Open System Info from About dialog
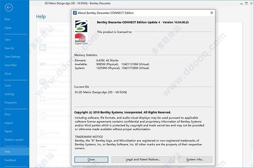The width and height of the screenshot is (254, 168). coord(195,160)
